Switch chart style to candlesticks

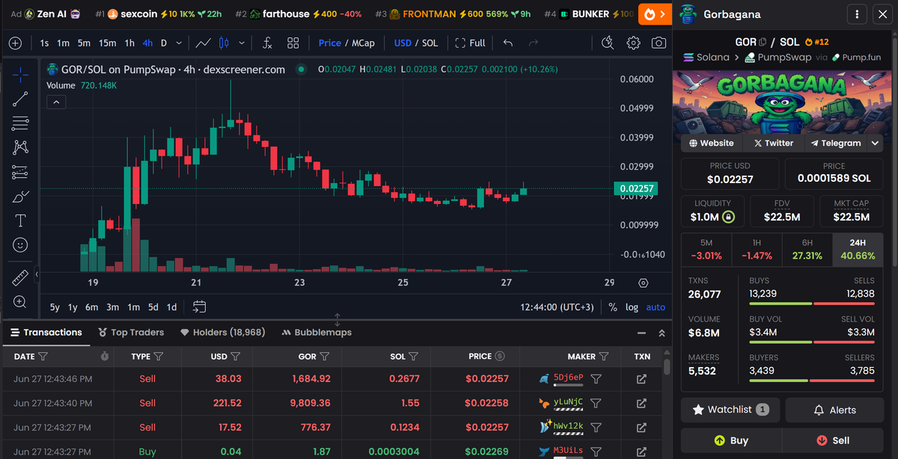pos(224,43)
